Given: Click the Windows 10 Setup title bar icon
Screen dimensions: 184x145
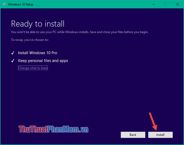Looking at the screenshot, I should [x=4, y=4].
